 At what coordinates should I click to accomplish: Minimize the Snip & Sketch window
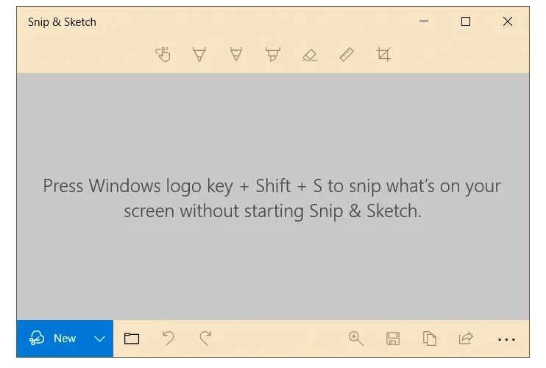tap(424, 21)
